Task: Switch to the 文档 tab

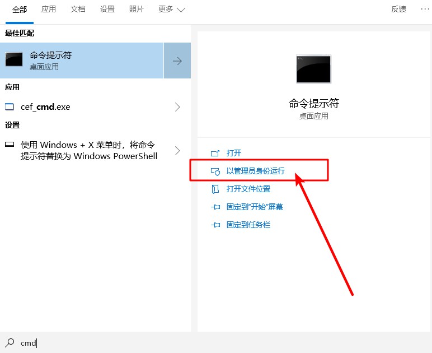Action: (x=78, y=10)
